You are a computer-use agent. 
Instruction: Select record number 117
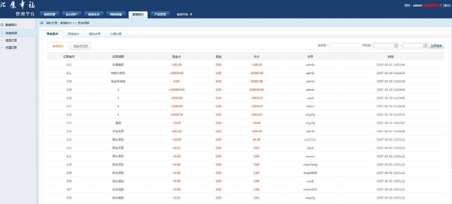point(69,106)
